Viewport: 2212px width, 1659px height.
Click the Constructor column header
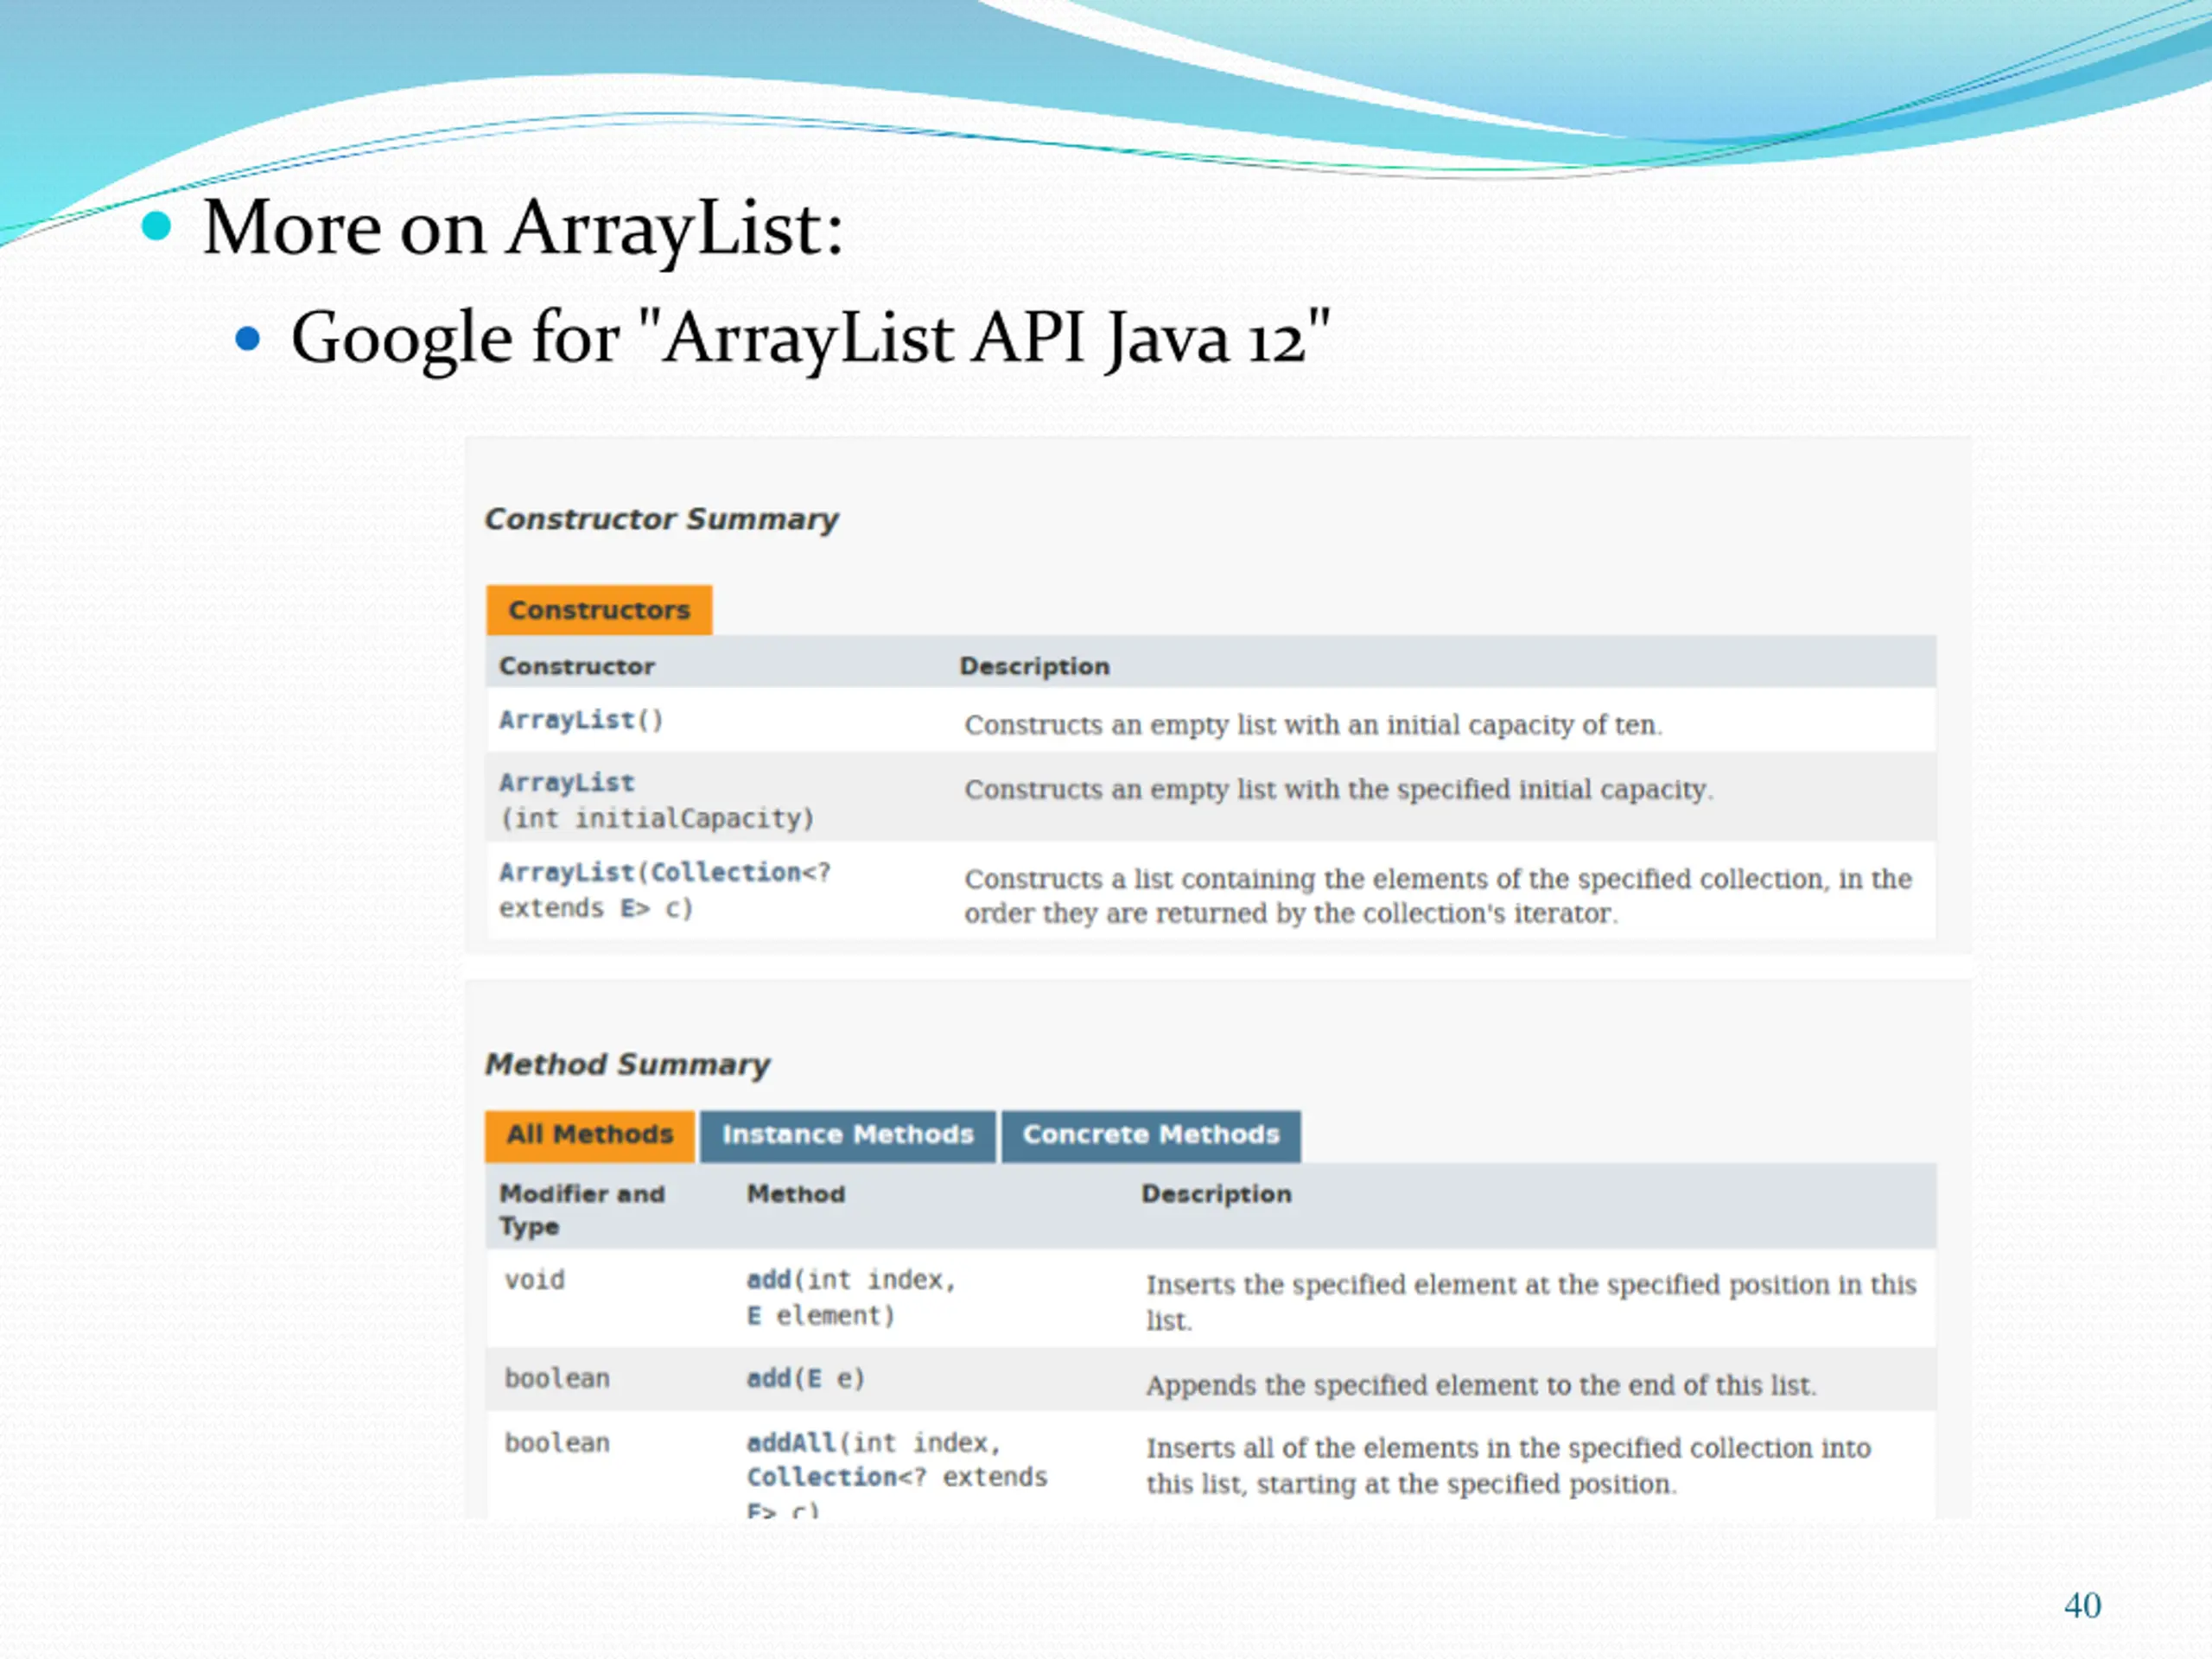(577, 666)
